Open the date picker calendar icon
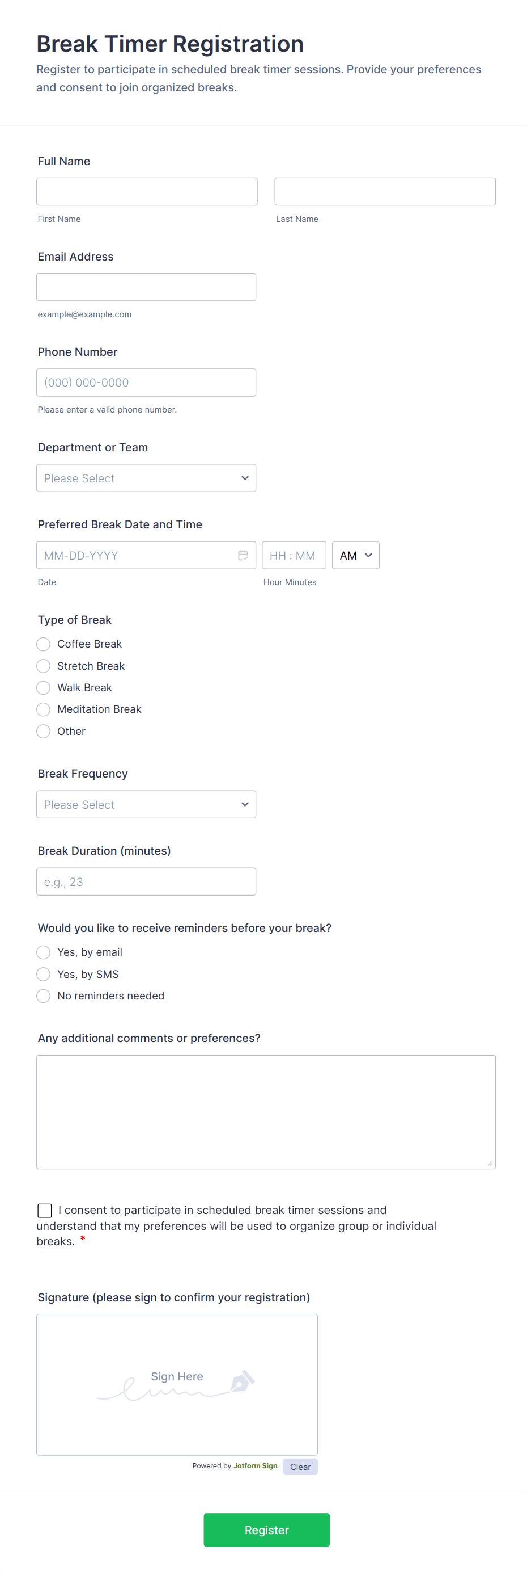 [x=243, y=555]
